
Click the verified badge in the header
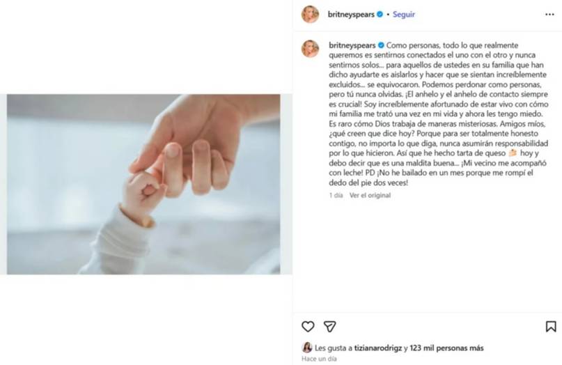[380, 15]
